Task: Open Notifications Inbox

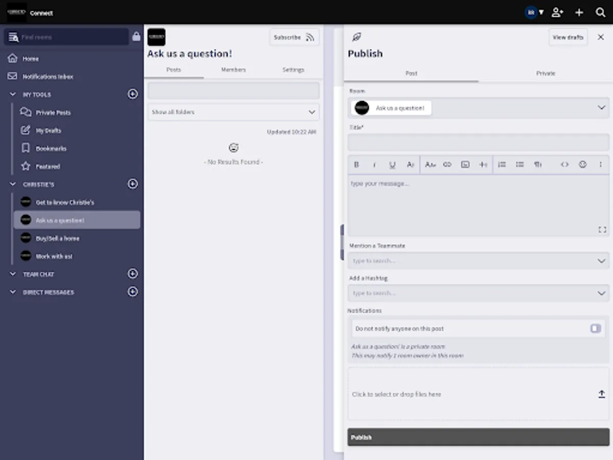Action: [48, 77]
